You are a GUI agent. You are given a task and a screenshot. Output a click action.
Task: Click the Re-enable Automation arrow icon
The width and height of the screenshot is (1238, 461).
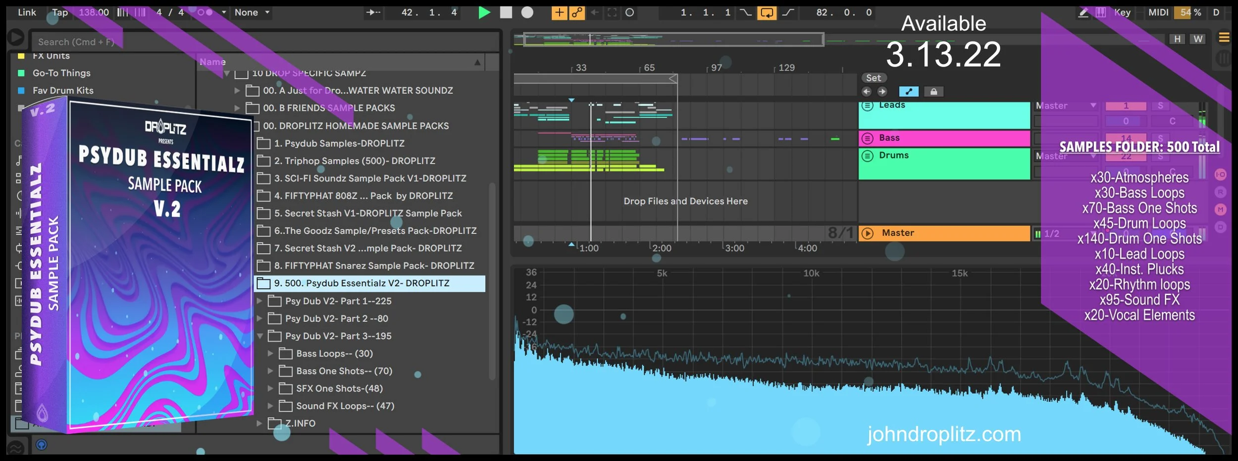click(x=595, y=12)
